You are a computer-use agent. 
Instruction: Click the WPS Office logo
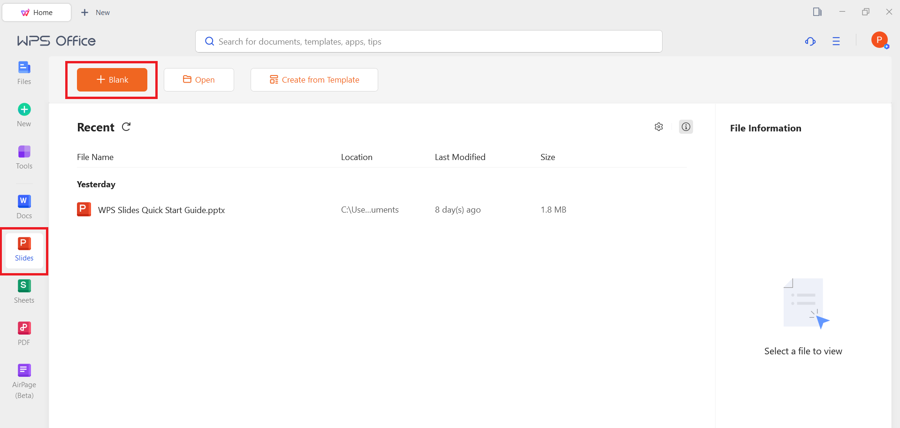click(x=56, y=41)
